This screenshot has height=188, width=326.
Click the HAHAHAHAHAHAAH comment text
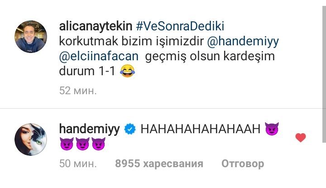pyautogui.click(x=201, y=129)
